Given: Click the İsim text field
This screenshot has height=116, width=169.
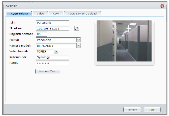Looking at the screenshot, I should (52, 23).
